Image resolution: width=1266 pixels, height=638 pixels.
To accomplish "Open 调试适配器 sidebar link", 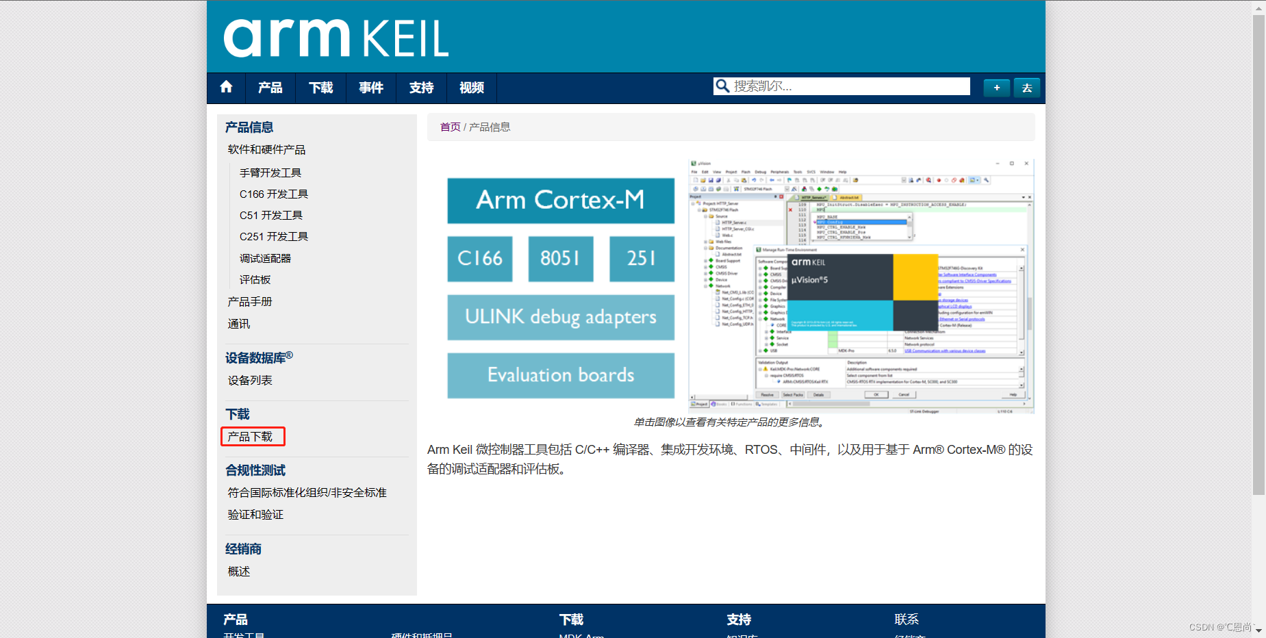I will tap(265, 259).
